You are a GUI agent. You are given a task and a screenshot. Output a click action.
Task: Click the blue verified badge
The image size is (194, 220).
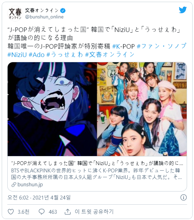pos(63,10)
